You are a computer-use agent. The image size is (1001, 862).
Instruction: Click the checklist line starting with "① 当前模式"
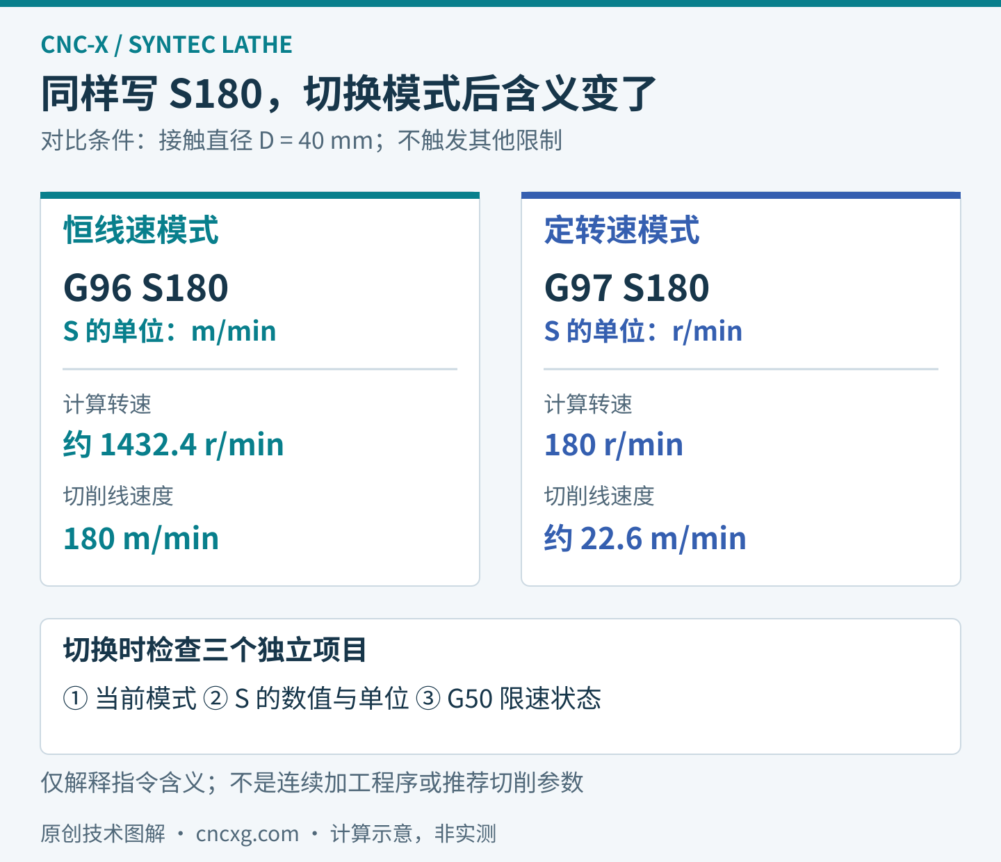(332, 698)
